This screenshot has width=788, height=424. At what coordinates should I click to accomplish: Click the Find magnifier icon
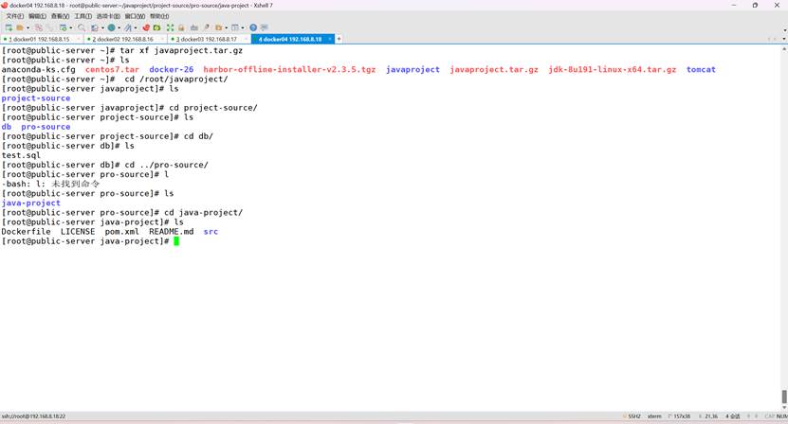(x=82, y=27)
